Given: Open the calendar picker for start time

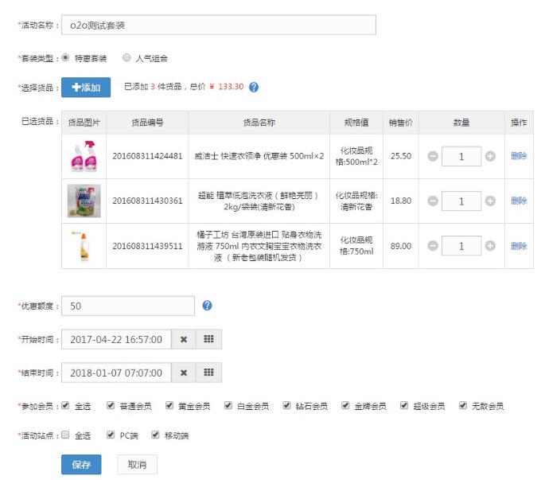Looking at the screenshot, I should (208, 339).
